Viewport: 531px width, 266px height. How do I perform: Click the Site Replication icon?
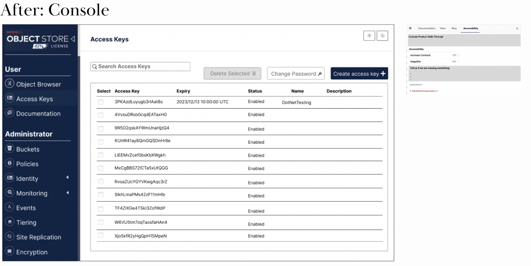tap(10, 237)
